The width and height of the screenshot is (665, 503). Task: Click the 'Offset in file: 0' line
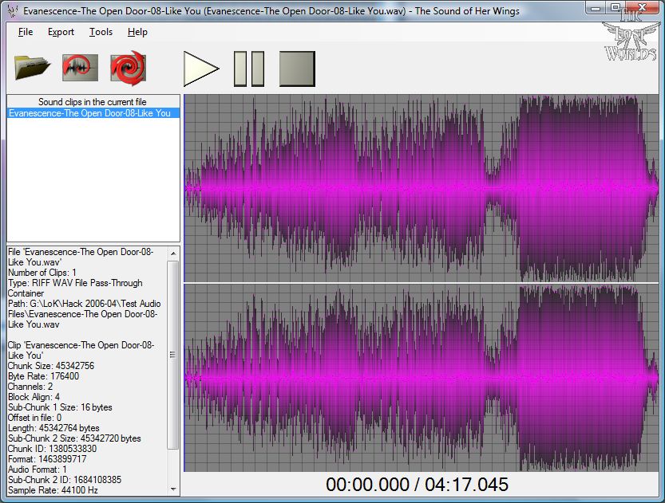point(34,418)
